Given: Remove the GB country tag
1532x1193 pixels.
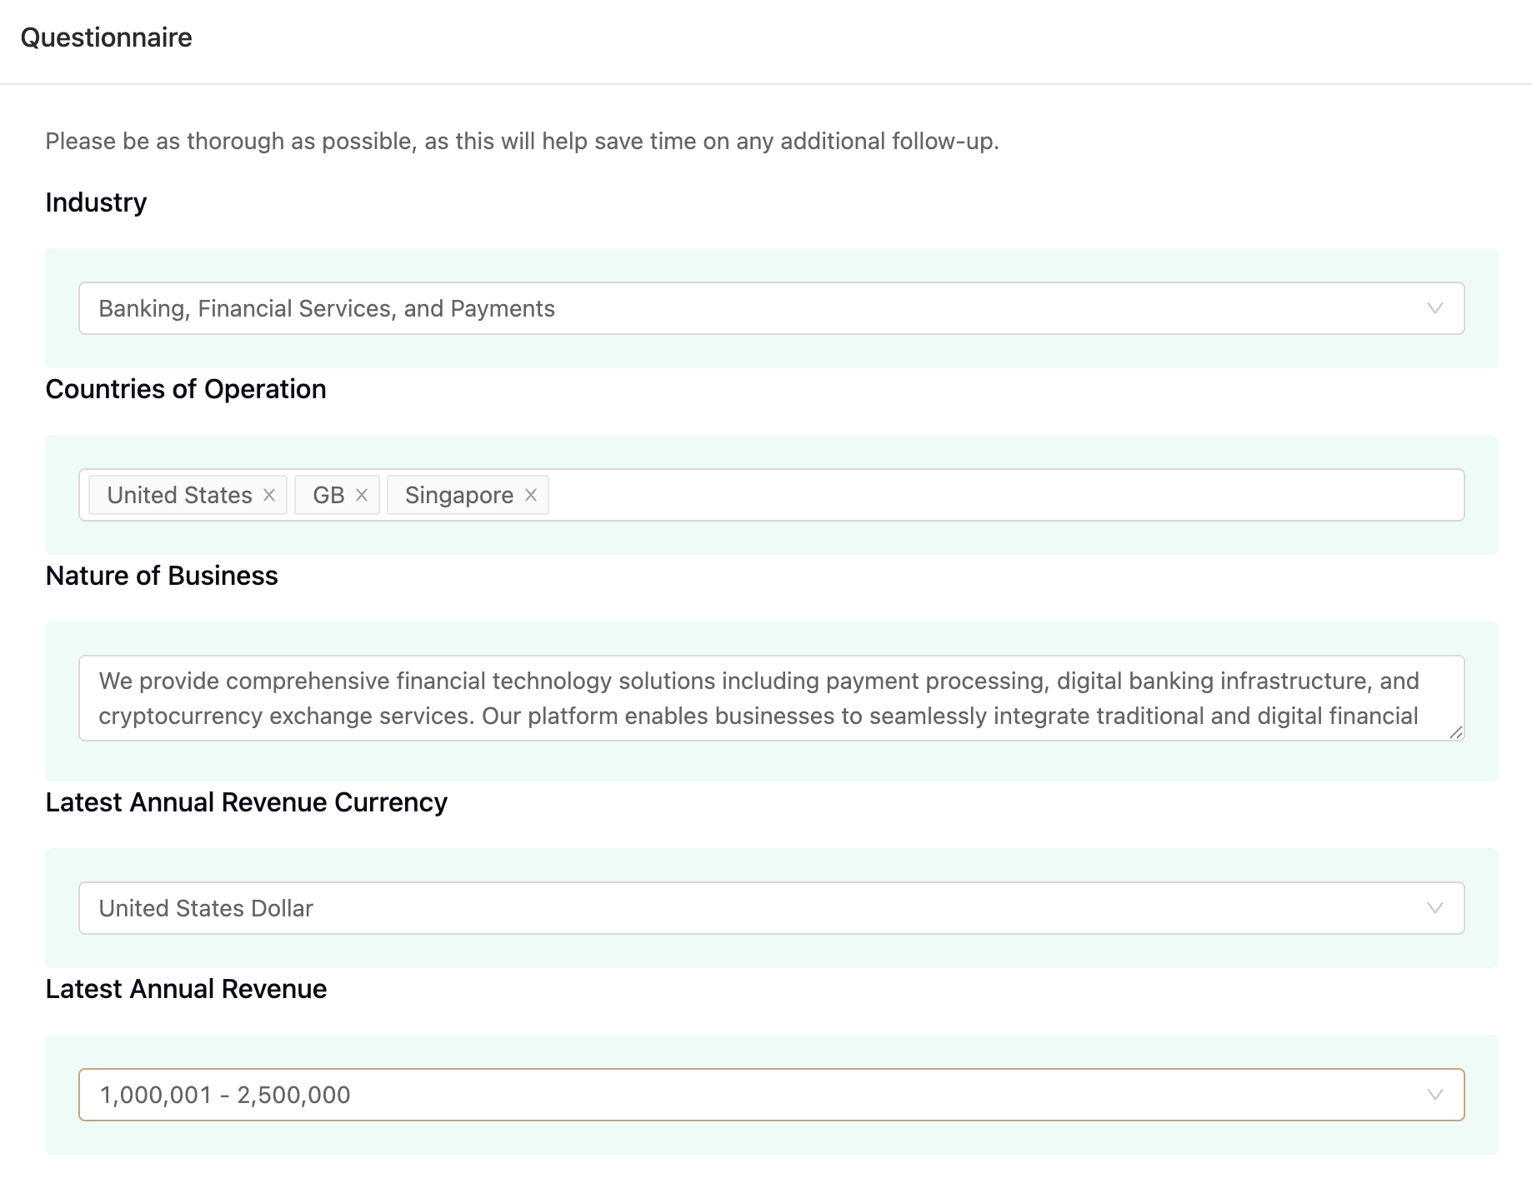Looking at the screenshot, I should (x=362, y=495).
